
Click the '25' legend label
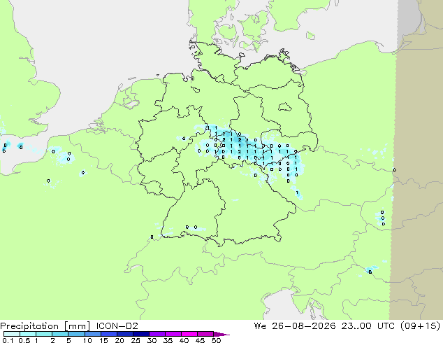pos(136,340)
